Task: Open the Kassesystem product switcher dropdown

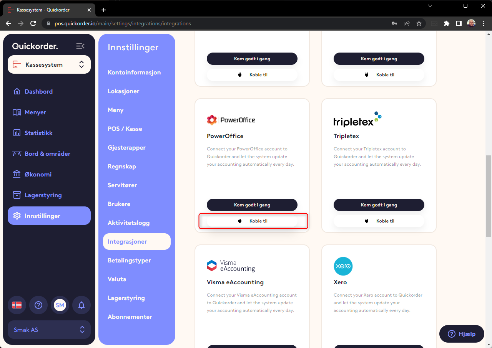Action: coord(49,64)
